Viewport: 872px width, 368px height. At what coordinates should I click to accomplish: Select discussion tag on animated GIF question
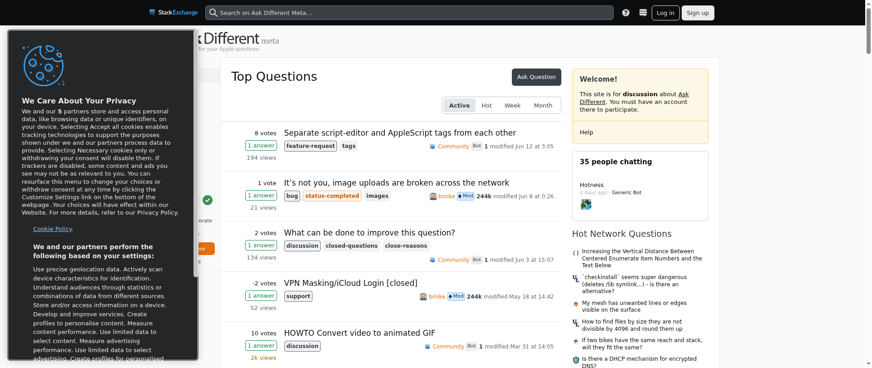(302, 346)
